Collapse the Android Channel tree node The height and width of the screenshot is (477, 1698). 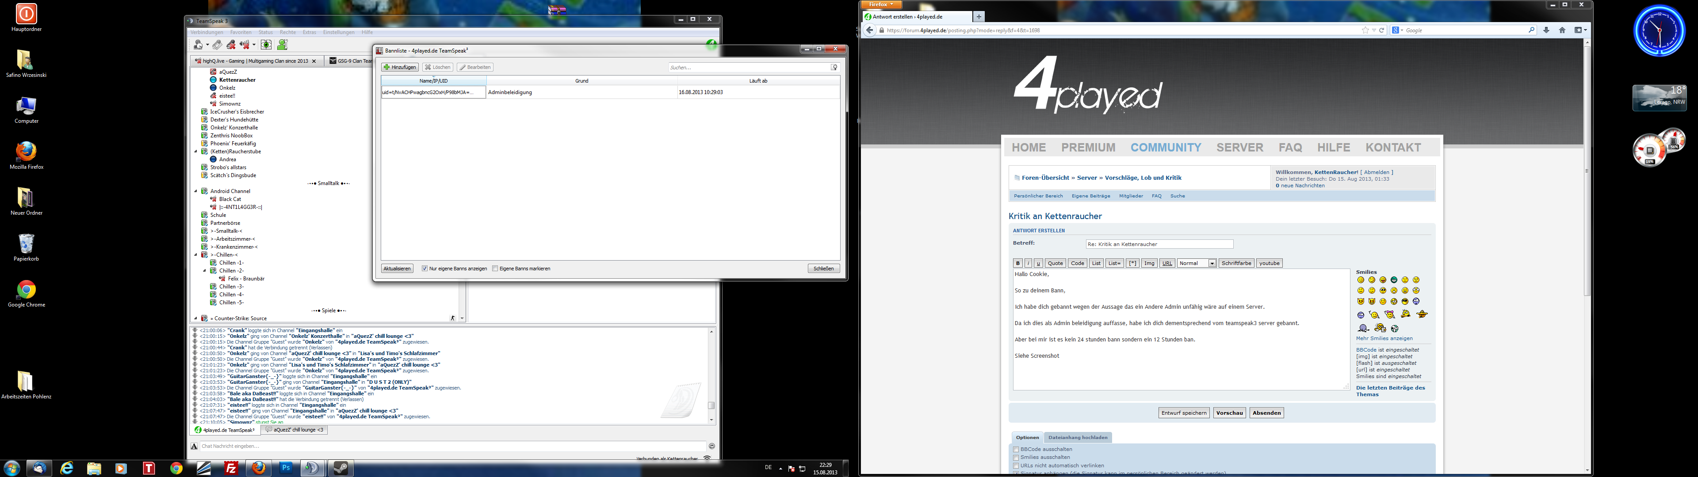196,191
